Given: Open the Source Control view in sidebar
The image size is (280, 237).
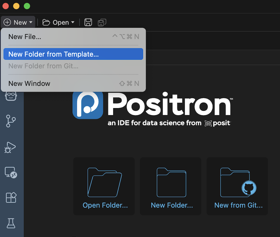Looking at the screenshot, I should pos(11,121).
